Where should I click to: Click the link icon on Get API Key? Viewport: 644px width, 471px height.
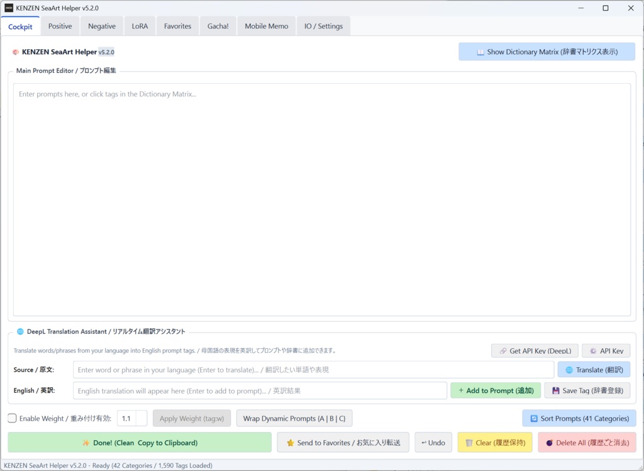(503, 351)
